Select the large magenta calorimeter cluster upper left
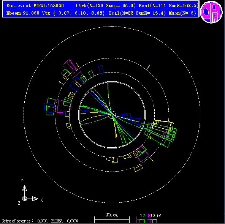Screen dimensions: 225x224 click(69, 66)
